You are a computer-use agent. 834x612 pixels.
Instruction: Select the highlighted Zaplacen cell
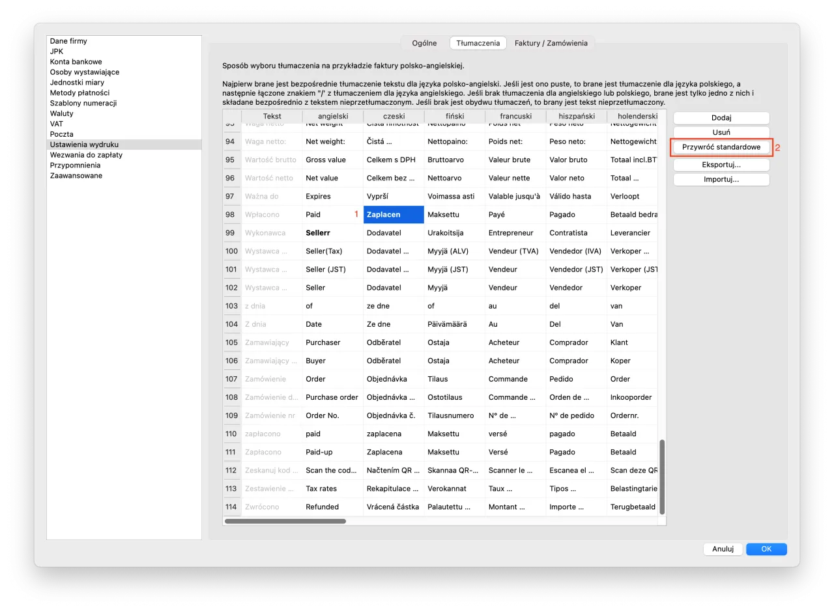(x=394, y=214)
